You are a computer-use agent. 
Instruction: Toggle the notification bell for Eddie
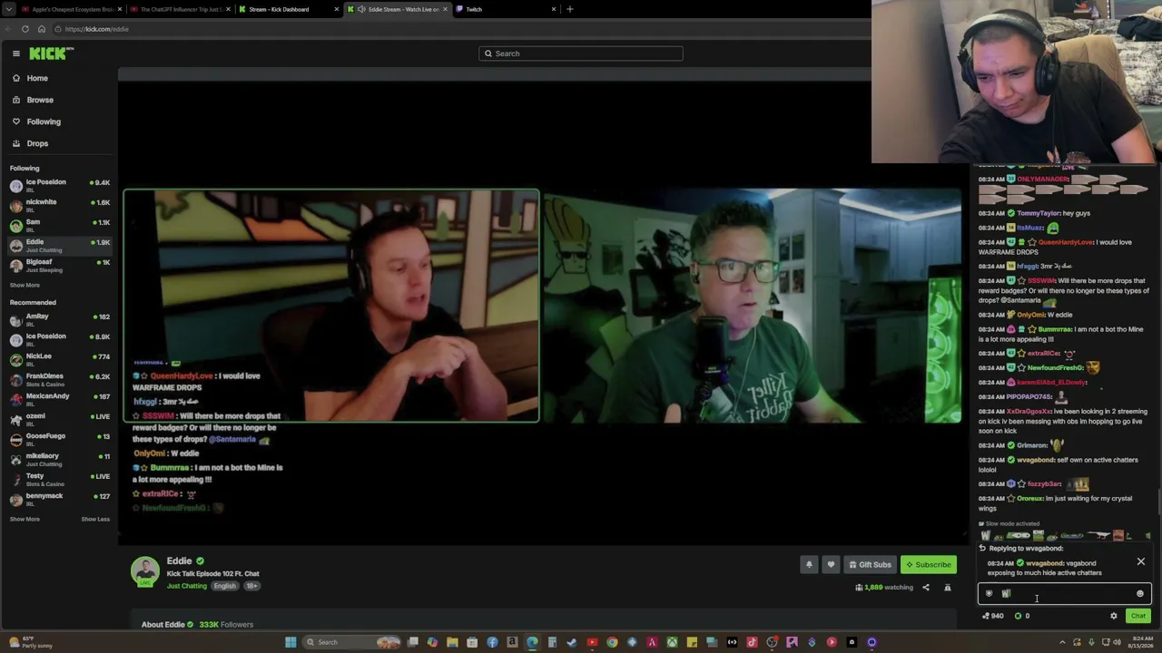(x=809, y=565)
